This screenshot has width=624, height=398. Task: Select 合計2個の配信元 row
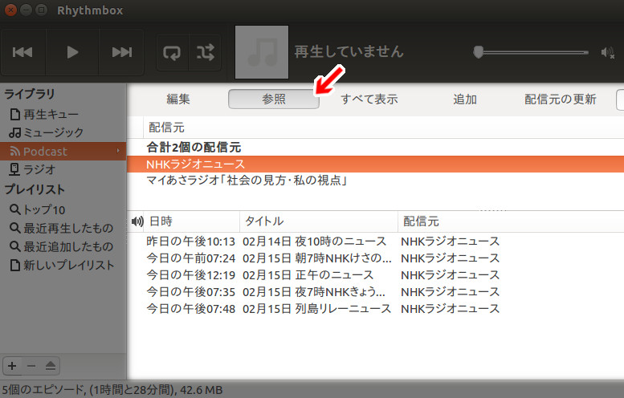click(375, 148)
